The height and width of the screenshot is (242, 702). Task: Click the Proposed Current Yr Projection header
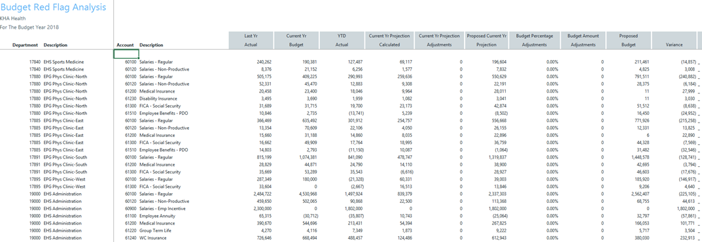486,40
